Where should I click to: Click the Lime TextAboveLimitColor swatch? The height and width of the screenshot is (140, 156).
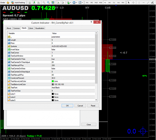coord(53,81)
